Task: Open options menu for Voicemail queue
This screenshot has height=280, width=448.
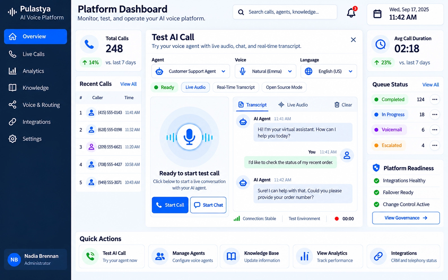Action: (435, 130)
